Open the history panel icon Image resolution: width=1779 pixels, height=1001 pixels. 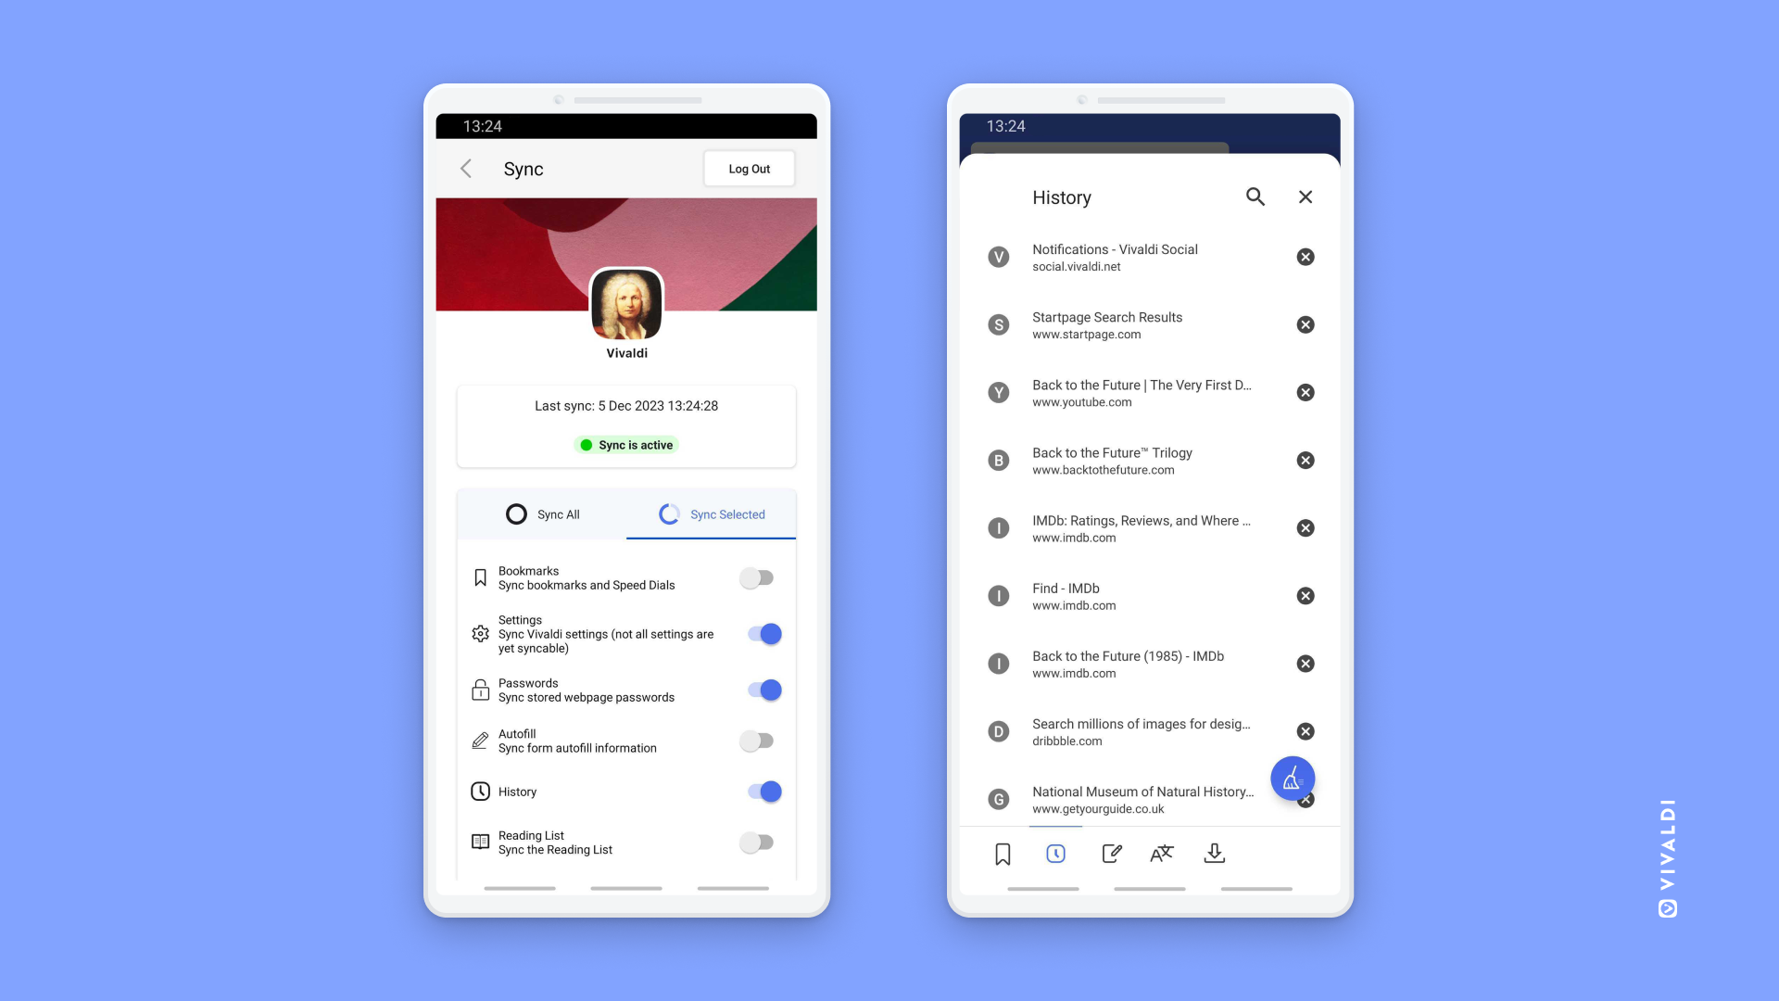1055,853
